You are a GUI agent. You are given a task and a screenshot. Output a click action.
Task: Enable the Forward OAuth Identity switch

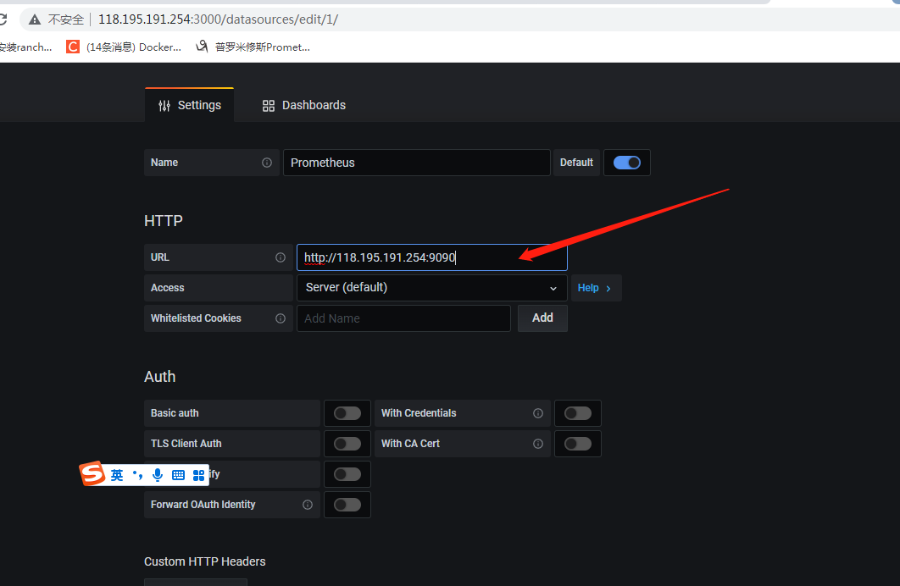[x=347, y=505]
